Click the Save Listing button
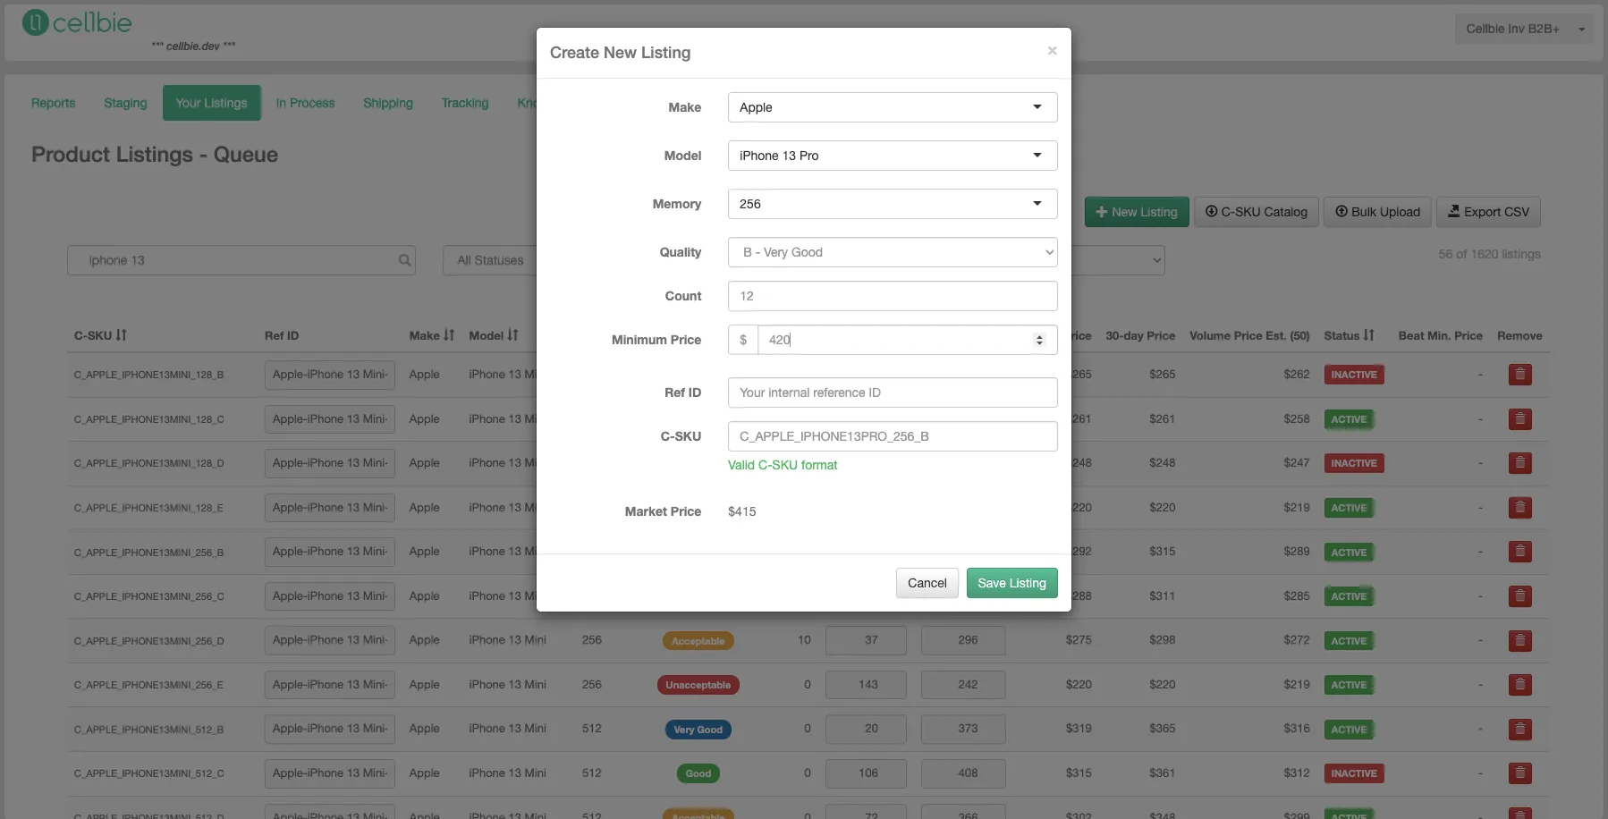 click(1011, 583)
